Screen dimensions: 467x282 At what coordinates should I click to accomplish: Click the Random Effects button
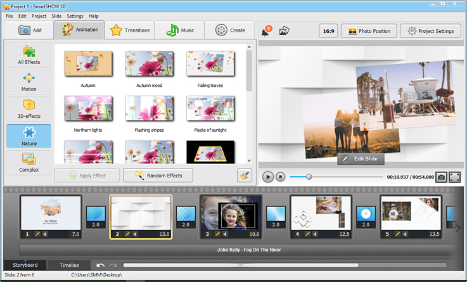158,176
